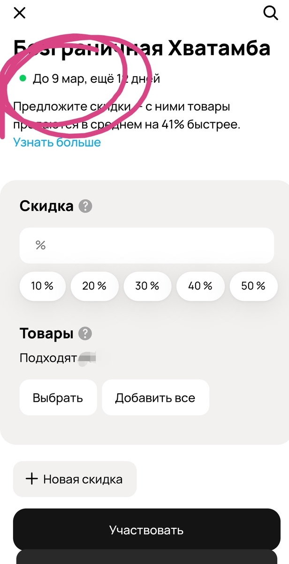The height and width of the screenshot is (564, 289).
Task: Click the percentage input field
Action: tap(146, 245)
